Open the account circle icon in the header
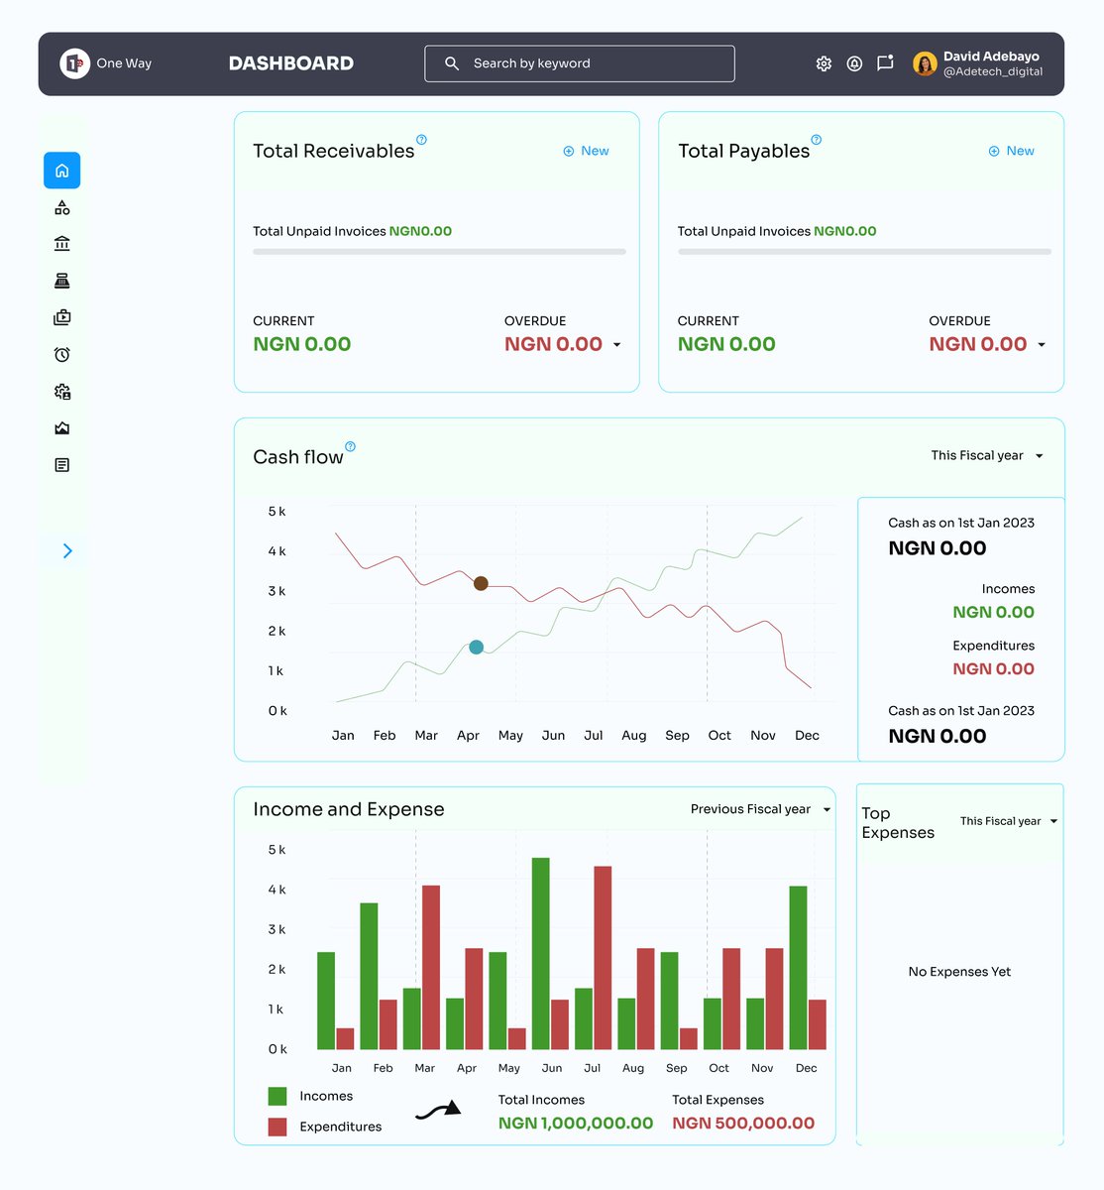1104x1190 pixels. 854,63
